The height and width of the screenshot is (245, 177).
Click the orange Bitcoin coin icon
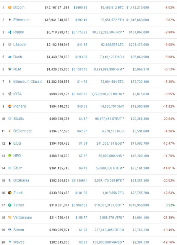tap(10, 7)
